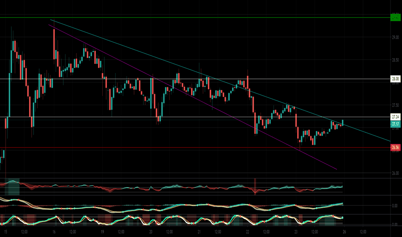Select the green horizontal line
The image size is (402, 237).
tap(195, 17)
